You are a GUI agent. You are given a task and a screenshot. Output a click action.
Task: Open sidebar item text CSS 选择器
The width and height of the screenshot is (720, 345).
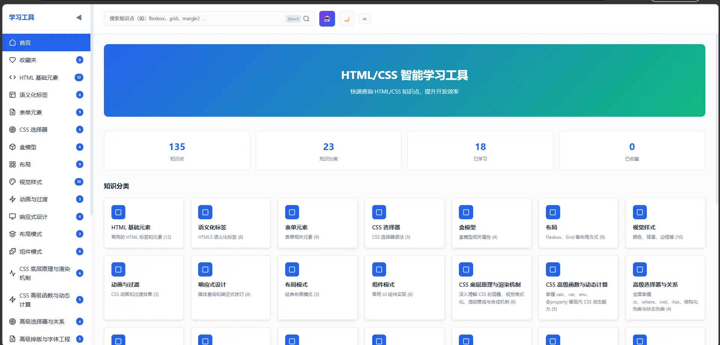33,130
